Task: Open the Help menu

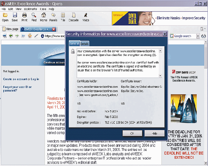Action: [x=52, y=9]
